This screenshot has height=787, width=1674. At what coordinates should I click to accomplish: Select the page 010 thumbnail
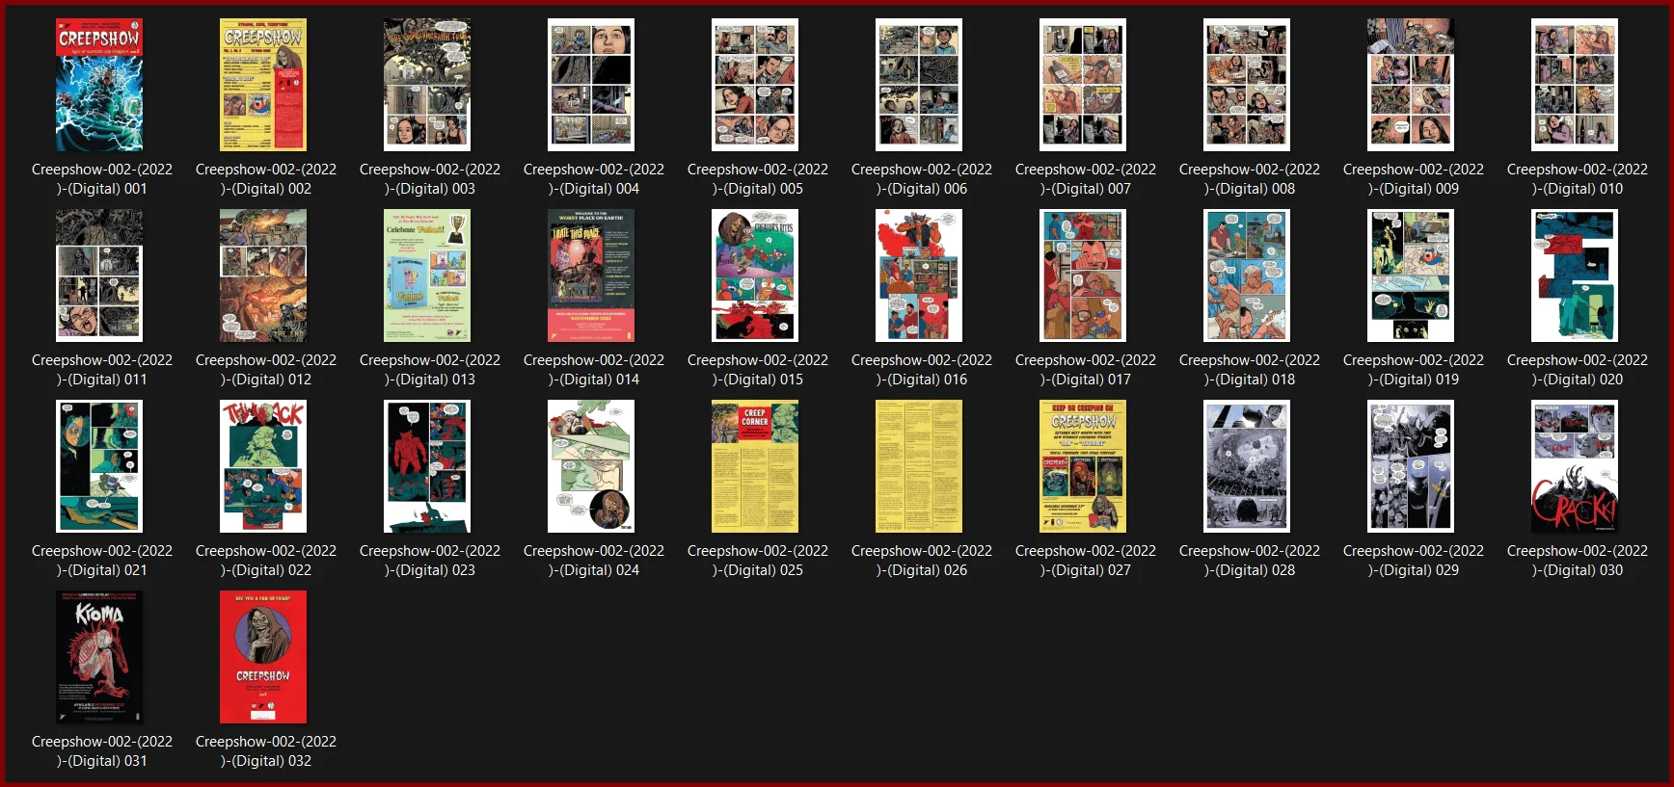tap(1575, 85)
